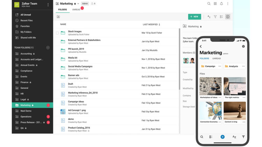Open Recent Files in sidebar
262x147 pixels.
click(27, 21)
